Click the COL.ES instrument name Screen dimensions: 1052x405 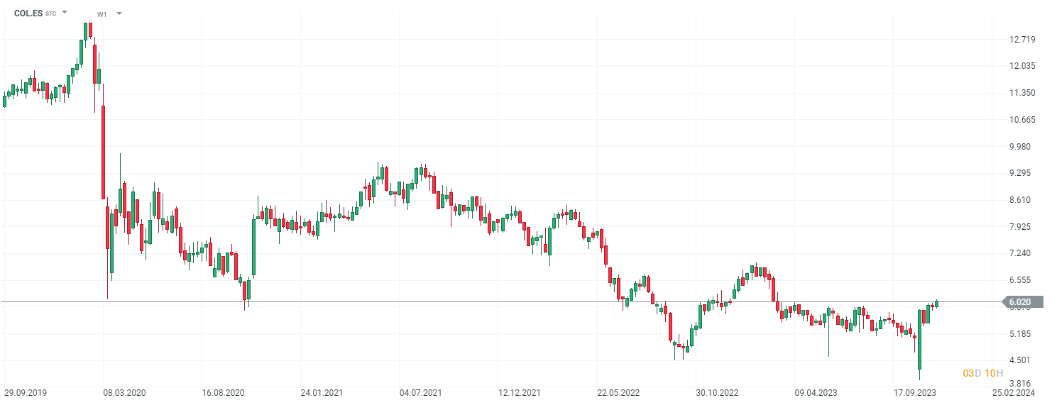[x=28, y=13]
